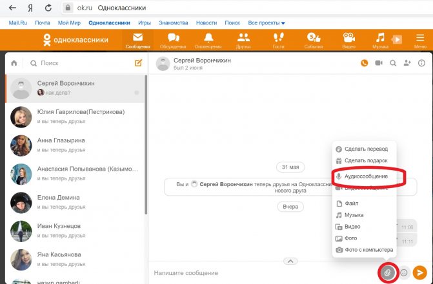This screenshot has width=433, height=284.
Task: Open Оповещения notifications bell
Action: 208,41
